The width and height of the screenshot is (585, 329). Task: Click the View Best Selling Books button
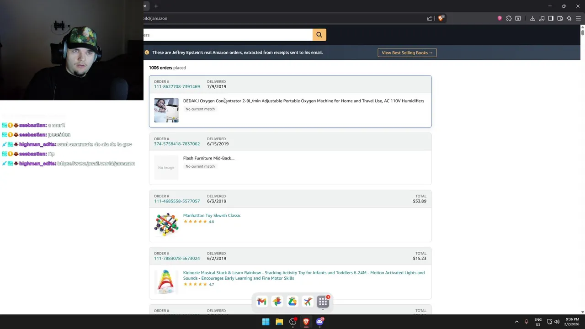[407, 53]
